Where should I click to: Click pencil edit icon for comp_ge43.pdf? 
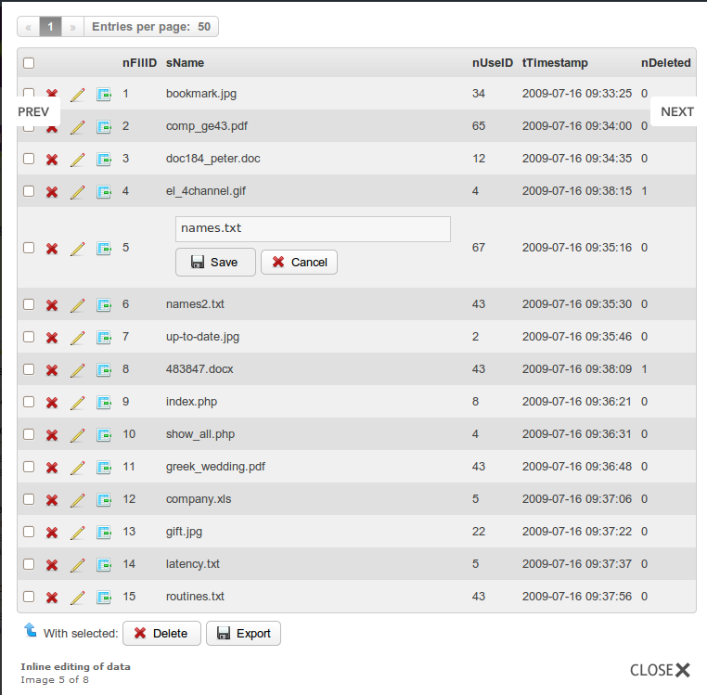coord(78,127)
